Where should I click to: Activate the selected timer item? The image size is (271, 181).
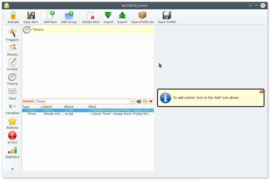(13, 16)
